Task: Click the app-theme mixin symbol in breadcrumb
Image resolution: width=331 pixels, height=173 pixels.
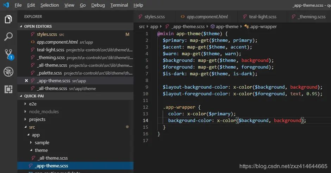Action: [225, 27]
